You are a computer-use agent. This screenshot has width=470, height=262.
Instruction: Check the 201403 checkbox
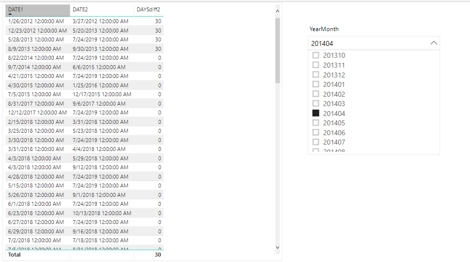pos(316,104)
